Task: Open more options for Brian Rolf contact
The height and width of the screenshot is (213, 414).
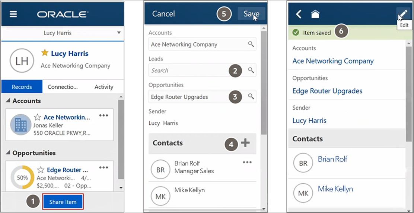Action: [247, 162]
